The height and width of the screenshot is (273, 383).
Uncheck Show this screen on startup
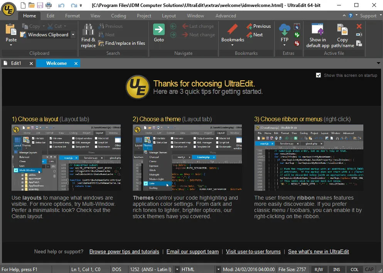[318, 75]
